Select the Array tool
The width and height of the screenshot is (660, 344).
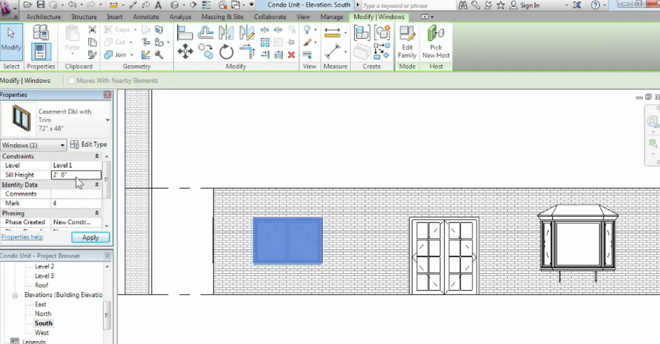click(265, 43)
